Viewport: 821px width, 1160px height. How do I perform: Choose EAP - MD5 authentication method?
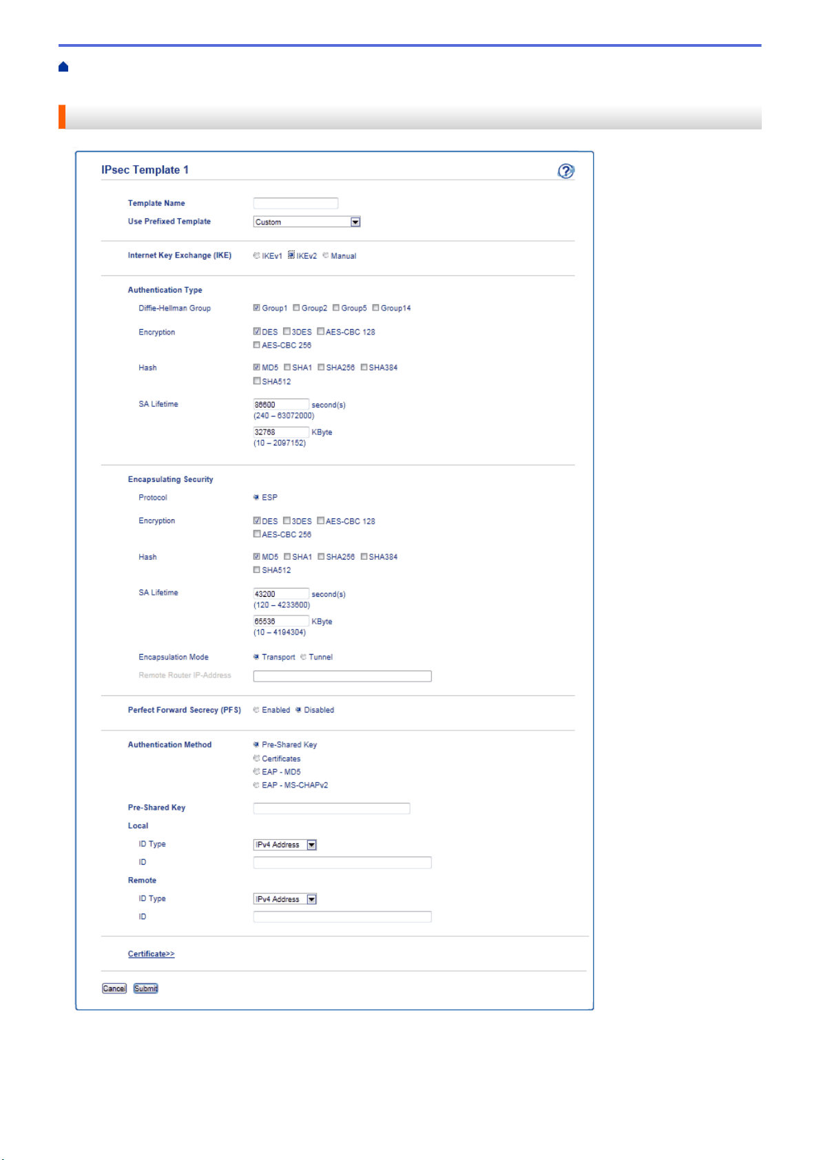click(256, 772)
